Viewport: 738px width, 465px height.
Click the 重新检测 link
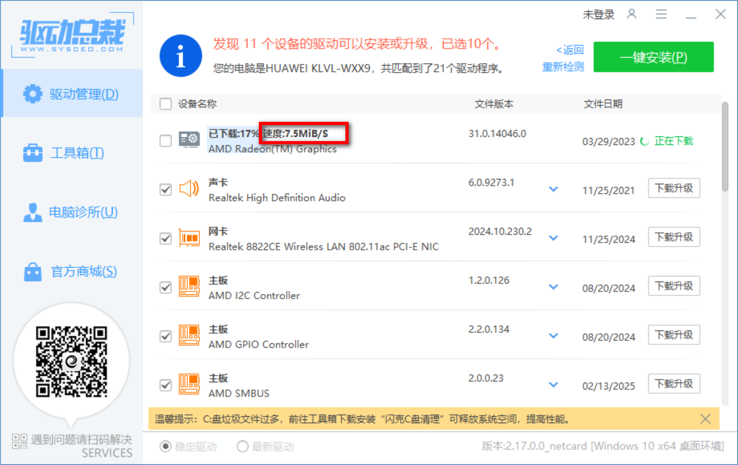coord(563,67)
